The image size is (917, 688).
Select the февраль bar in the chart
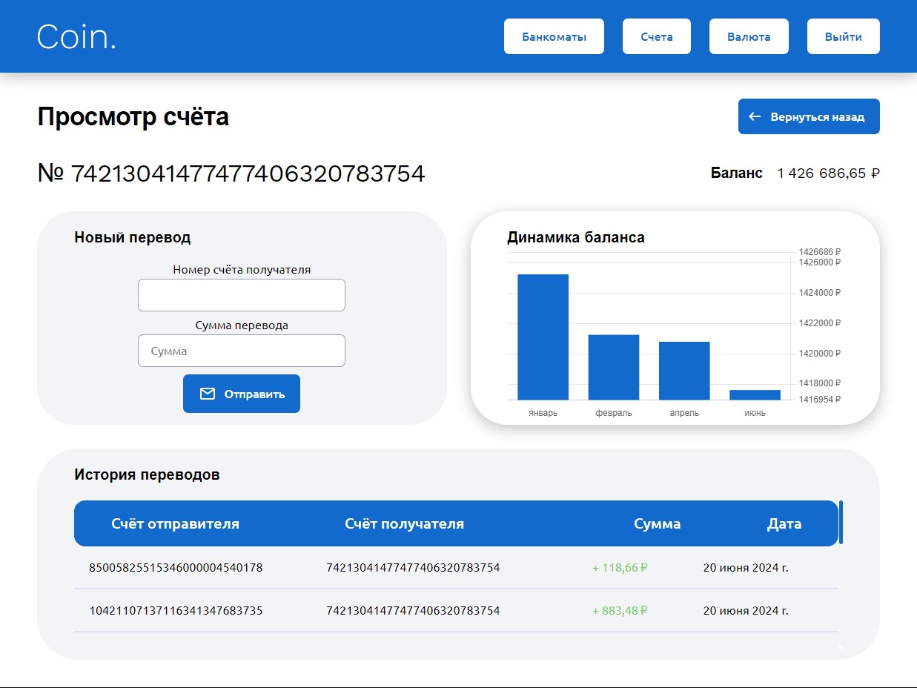(x=613, y=367)
